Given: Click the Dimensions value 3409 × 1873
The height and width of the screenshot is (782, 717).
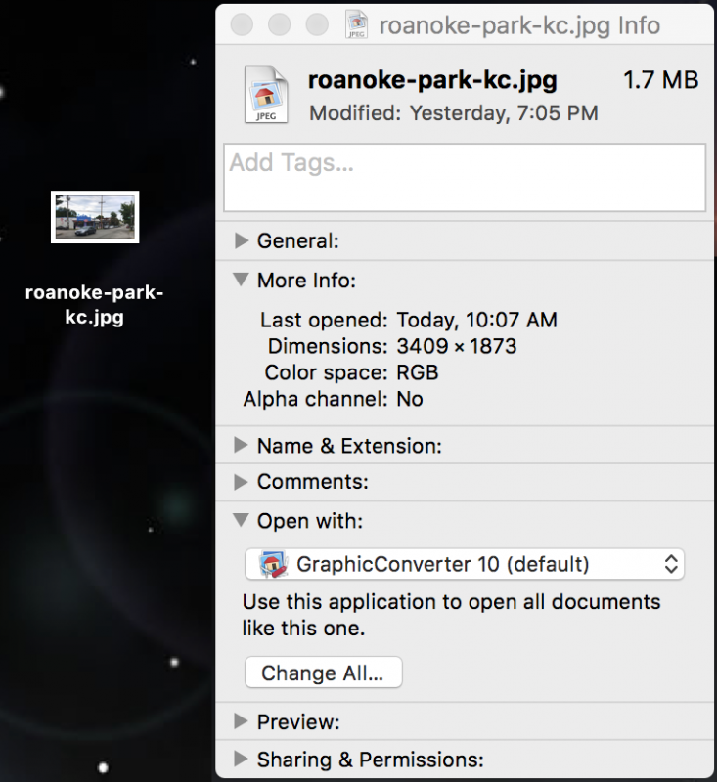Looking at the screenshot, I should (x=457, y=346).
